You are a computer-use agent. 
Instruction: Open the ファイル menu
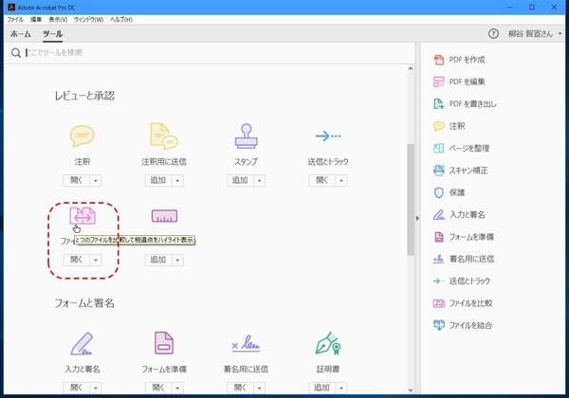click(15, 20)
